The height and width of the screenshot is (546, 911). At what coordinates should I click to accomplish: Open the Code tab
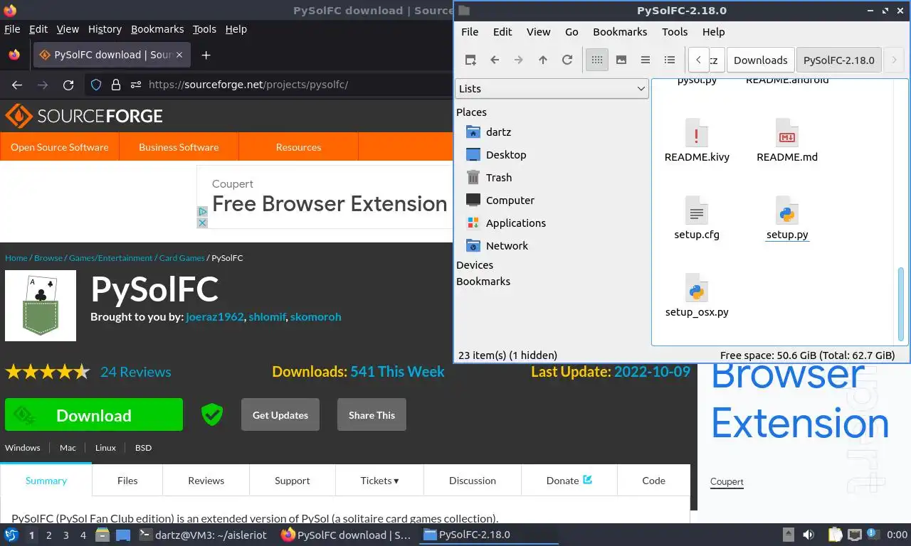(x=653, y=481)
